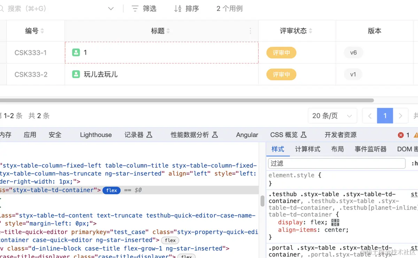The height and width of the screenshot is (258, 418).
Task: Open the 20 条/页 page size dropdown
Action: click(x=332, y=116)
